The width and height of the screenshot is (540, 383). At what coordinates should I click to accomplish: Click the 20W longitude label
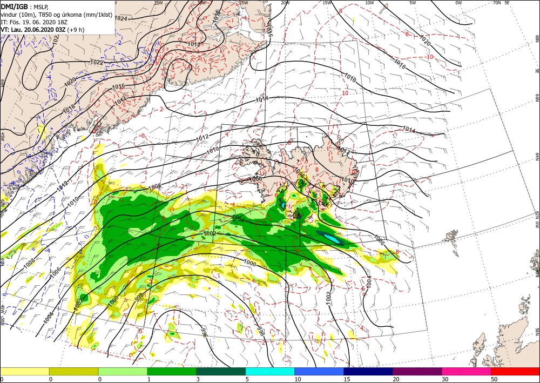(285, 3)
